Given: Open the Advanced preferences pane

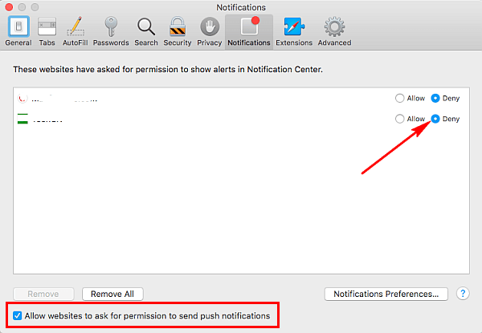Looking at the screenshot, I should click(x=334, y=31).
